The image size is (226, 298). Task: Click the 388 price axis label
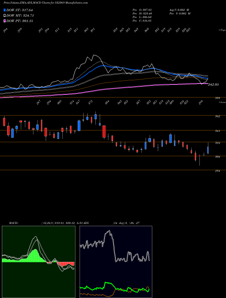pyautogui.click(x=217, y=98)
